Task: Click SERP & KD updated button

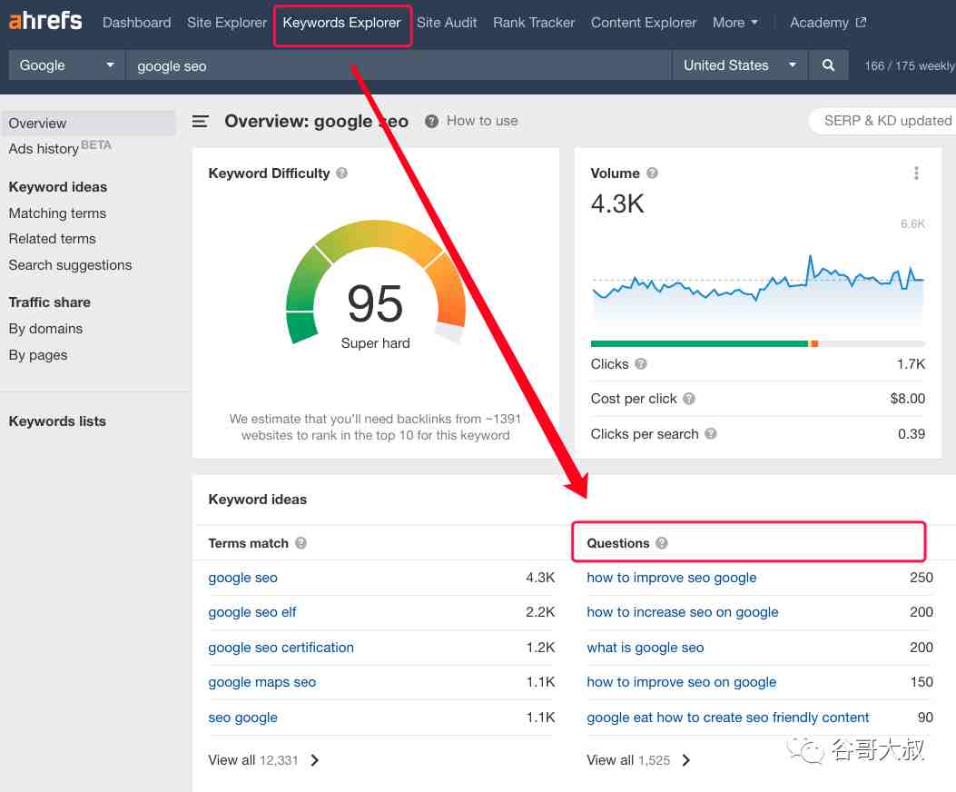Action: (883, 121)
